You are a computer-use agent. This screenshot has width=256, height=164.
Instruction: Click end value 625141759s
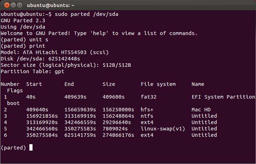[80, 135]
